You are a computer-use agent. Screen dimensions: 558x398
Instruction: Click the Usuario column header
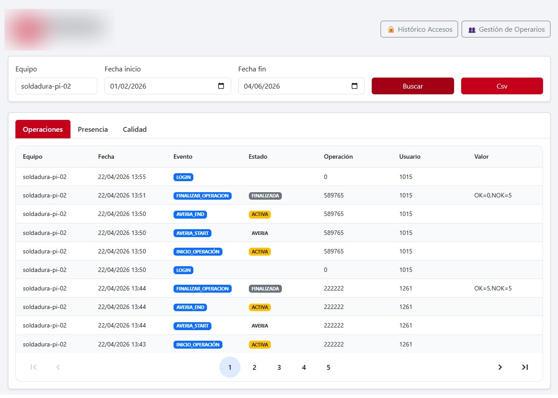click(410, 156)
